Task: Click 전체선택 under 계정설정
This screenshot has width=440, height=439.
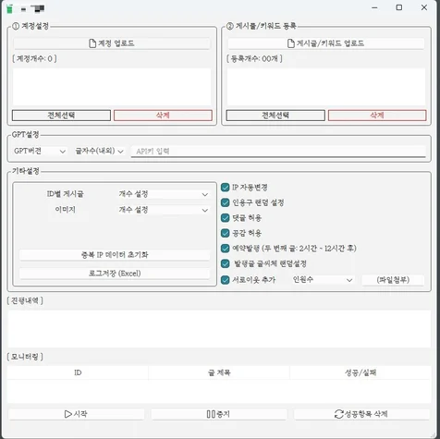Action: (61, 116)
